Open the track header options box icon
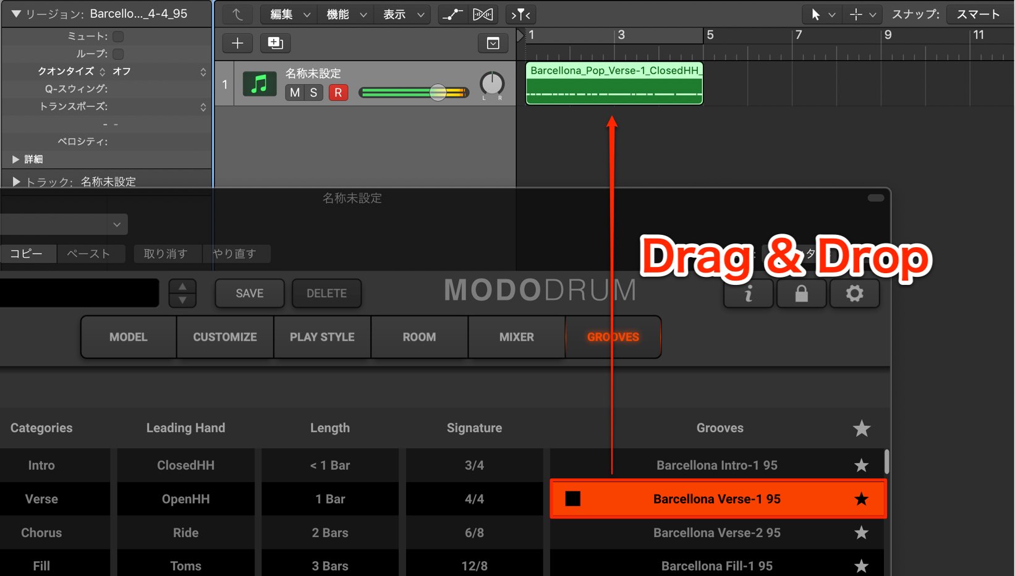The width and height of the screenshot is (1015, 576). click(x=493, y=43)
